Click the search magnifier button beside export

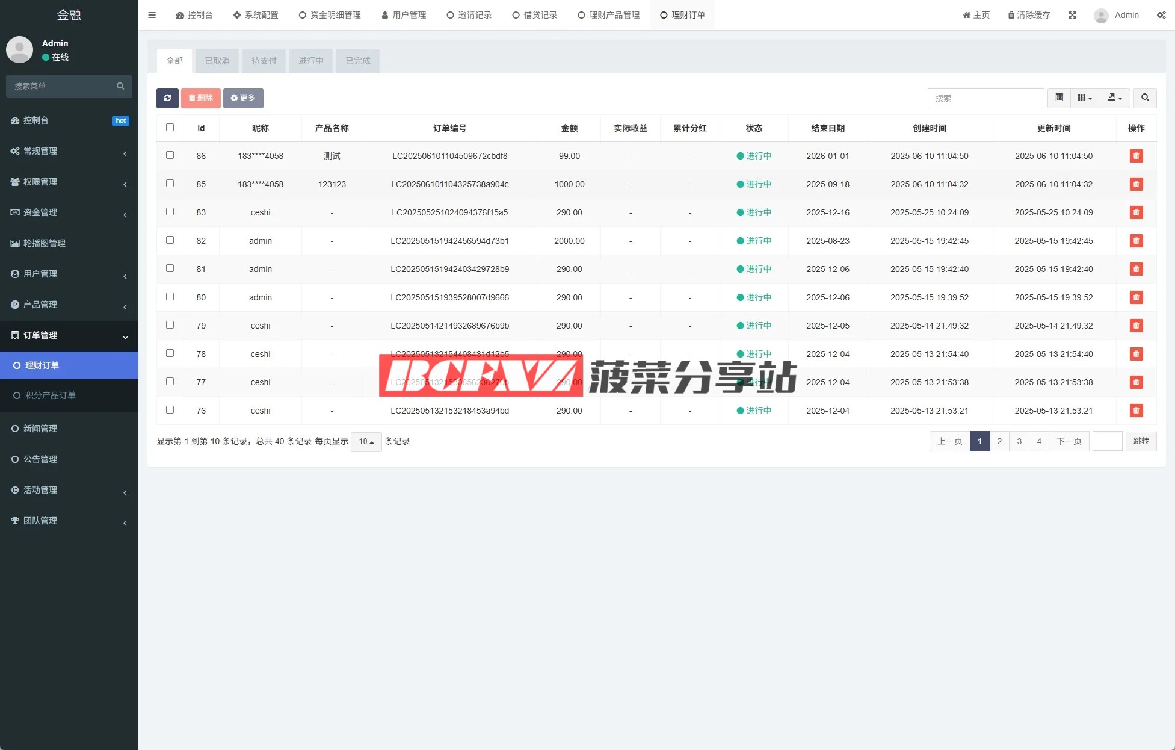pyautogui.click(x=1145, y=98)
